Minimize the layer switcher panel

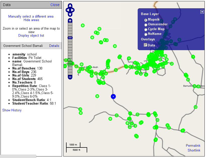pyautogui.click(x=202, y=12)
